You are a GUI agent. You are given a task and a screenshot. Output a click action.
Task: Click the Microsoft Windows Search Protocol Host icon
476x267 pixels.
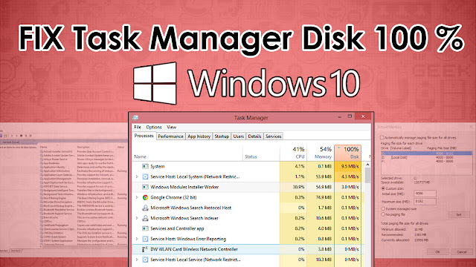(x=146, y=208)
